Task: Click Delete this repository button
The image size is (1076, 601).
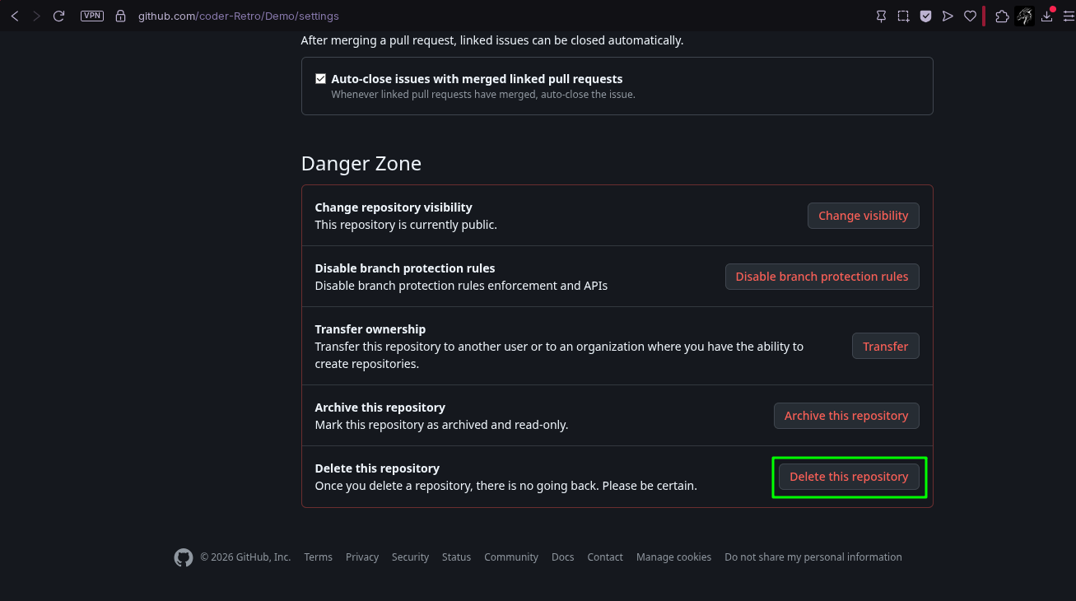Action: coord(849,477)
